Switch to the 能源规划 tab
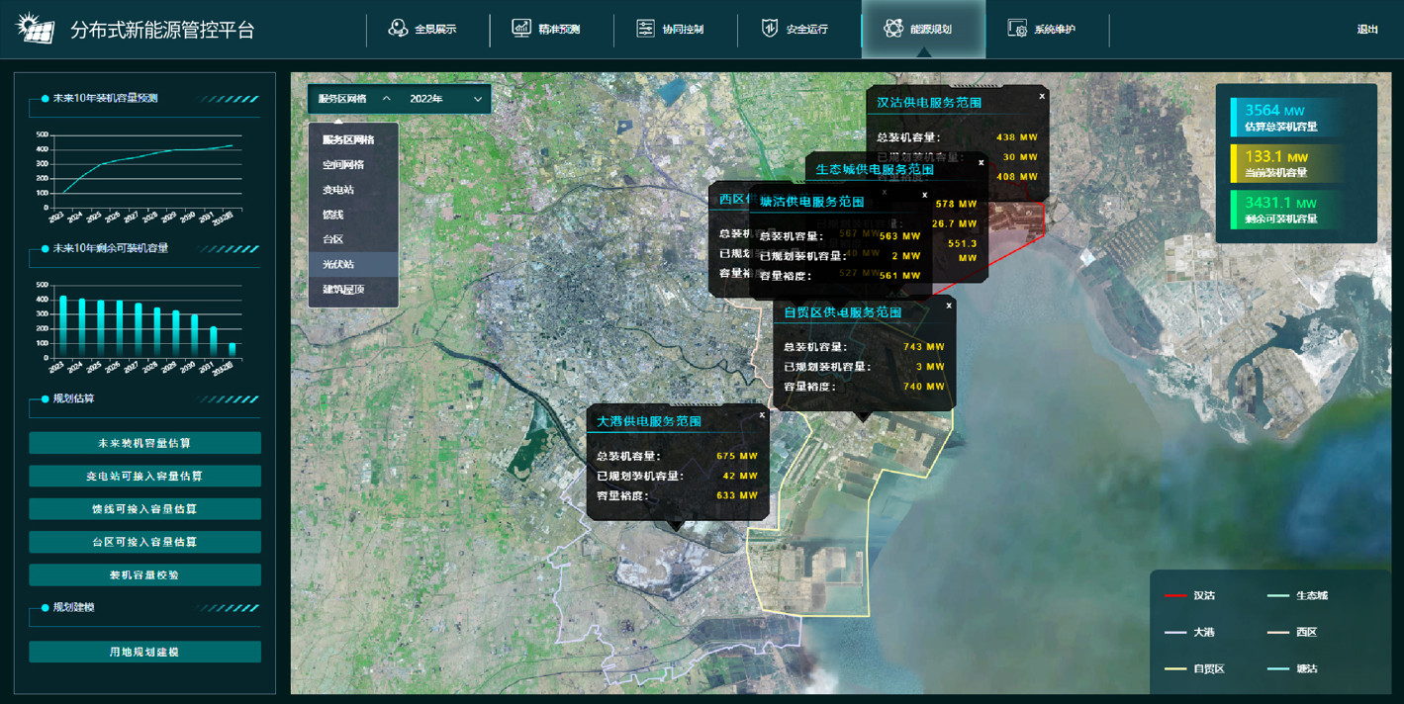This screenshot has height=704, width=1404. [x=922, y=30]
